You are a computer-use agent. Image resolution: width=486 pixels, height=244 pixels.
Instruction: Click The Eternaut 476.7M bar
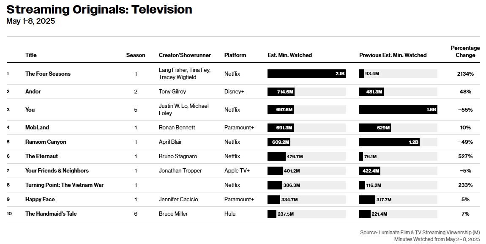point(276,156)
